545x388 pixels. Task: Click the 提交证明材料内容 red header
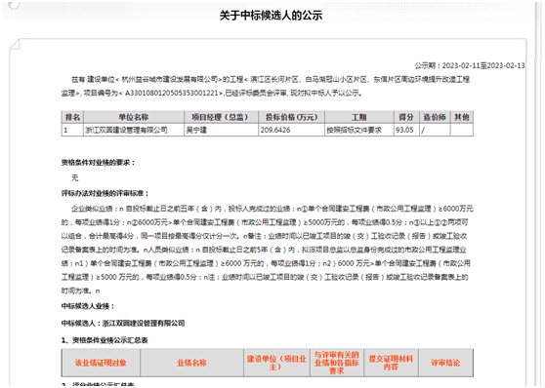click(391, 363)
